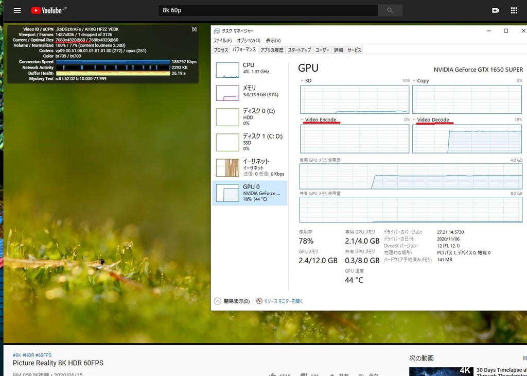Open the Copy engine graph dropdown
Viewport: 527px width, 376px height.
[x=414, y=81]
